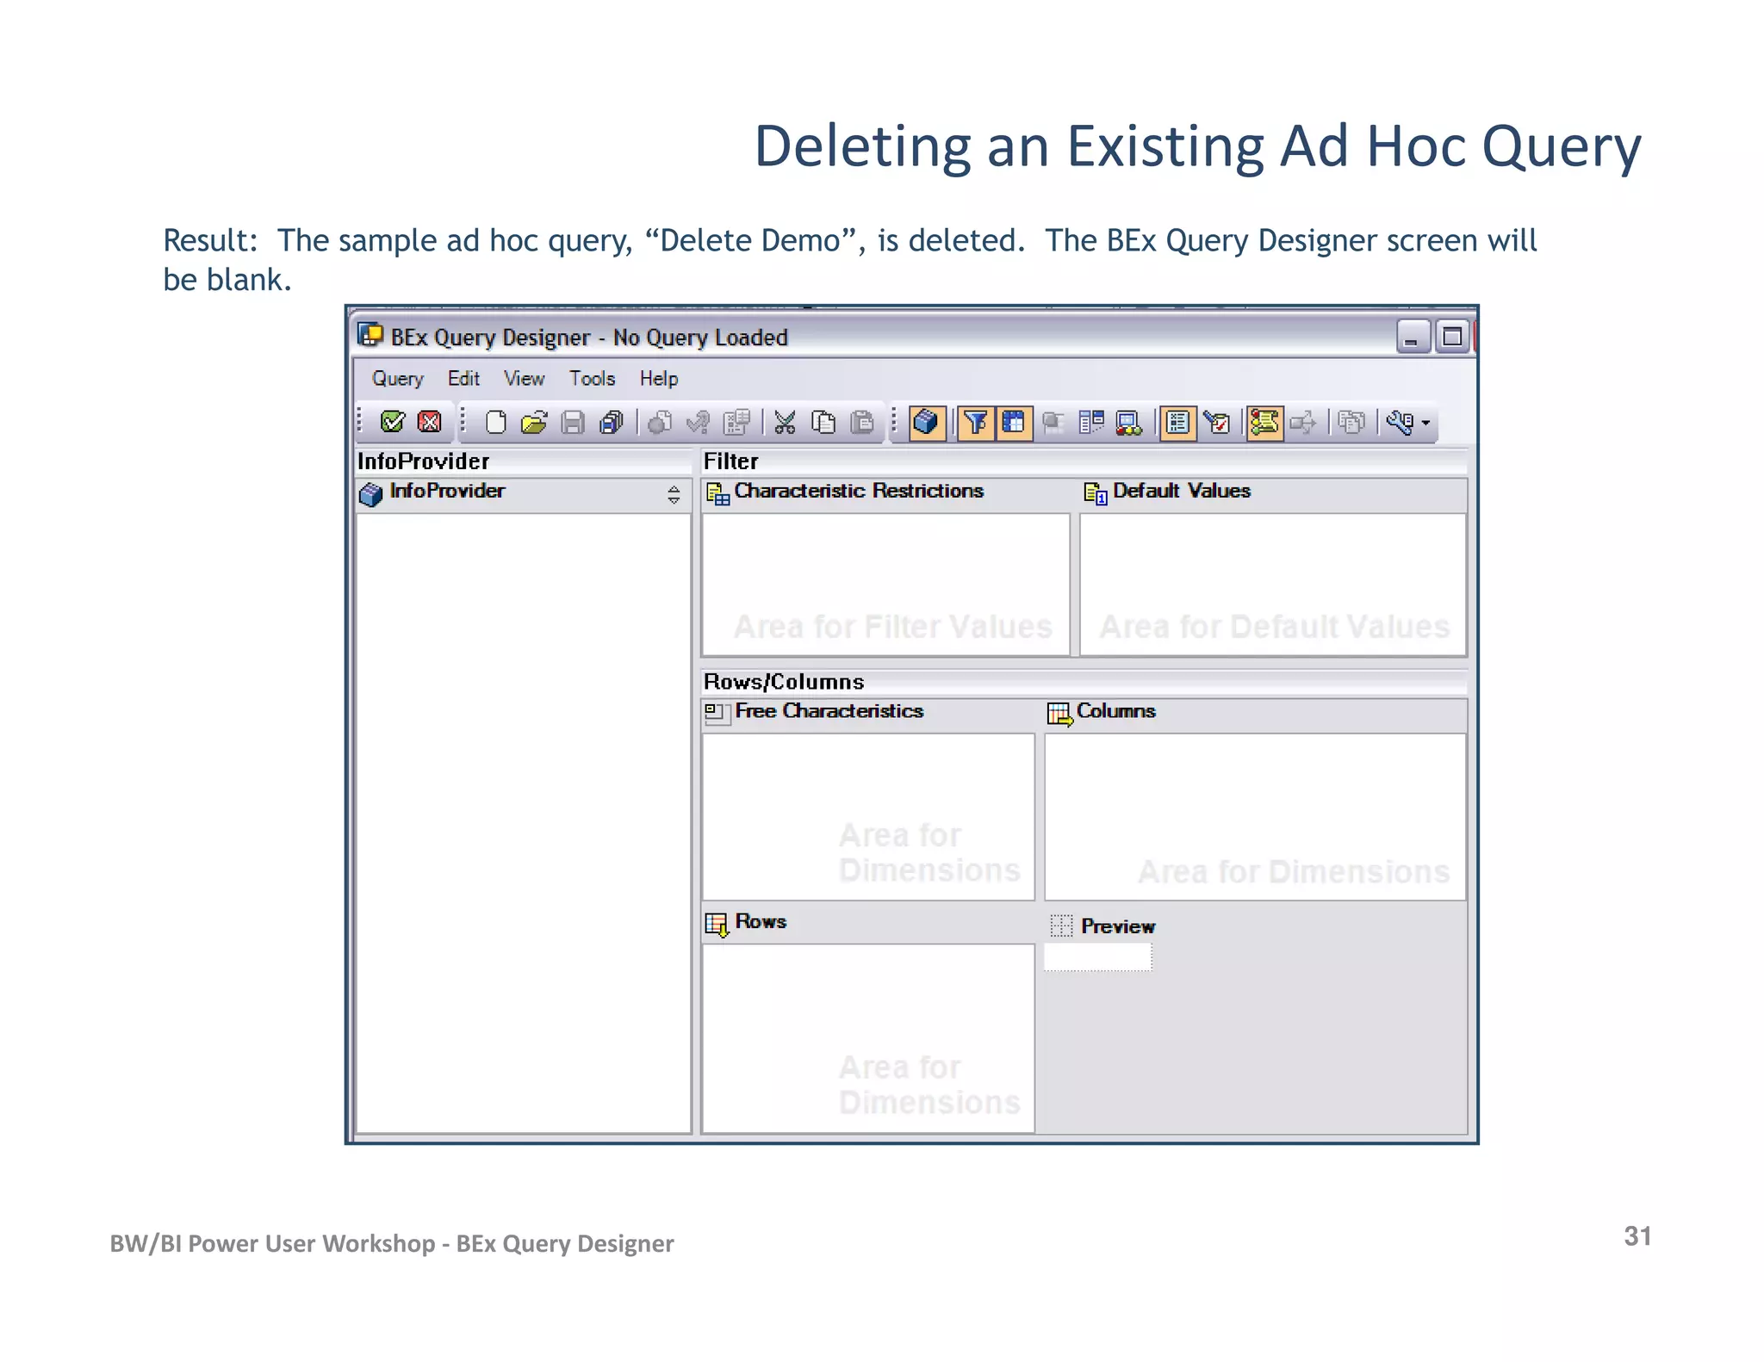Click the red X exit-and-discard icon

pyautogui.click(x=429, y=422)
